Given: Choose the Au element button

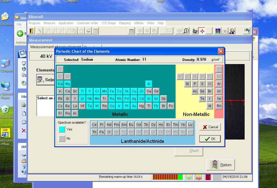Looking at the screenshot, I should point(134,106).
